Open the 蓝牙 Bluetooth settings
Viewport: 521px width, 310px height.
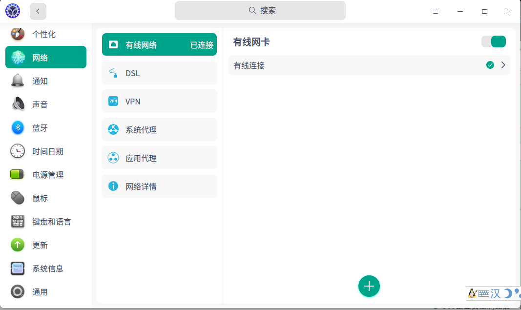[46, 127]
